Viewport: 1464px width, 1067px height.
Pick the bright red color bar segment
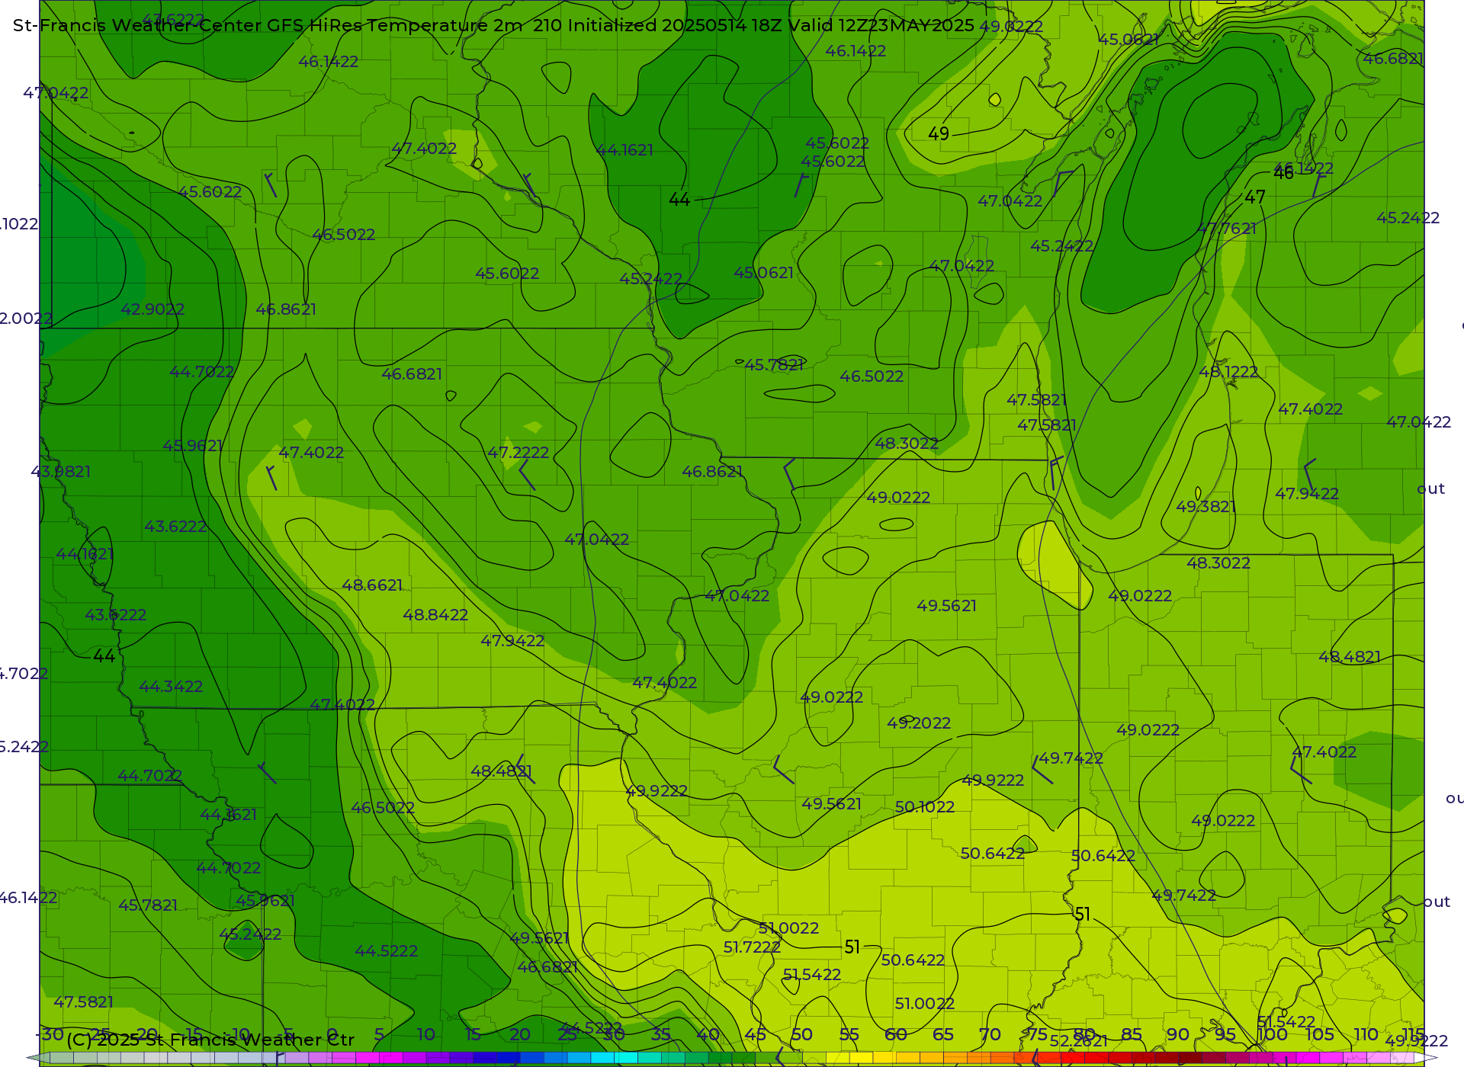[1073, 1058]
